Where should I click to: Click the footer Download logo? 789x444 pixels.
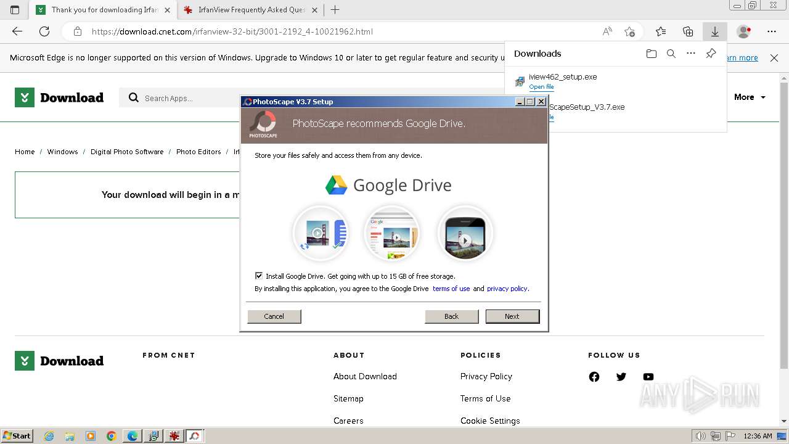[59, 361]
